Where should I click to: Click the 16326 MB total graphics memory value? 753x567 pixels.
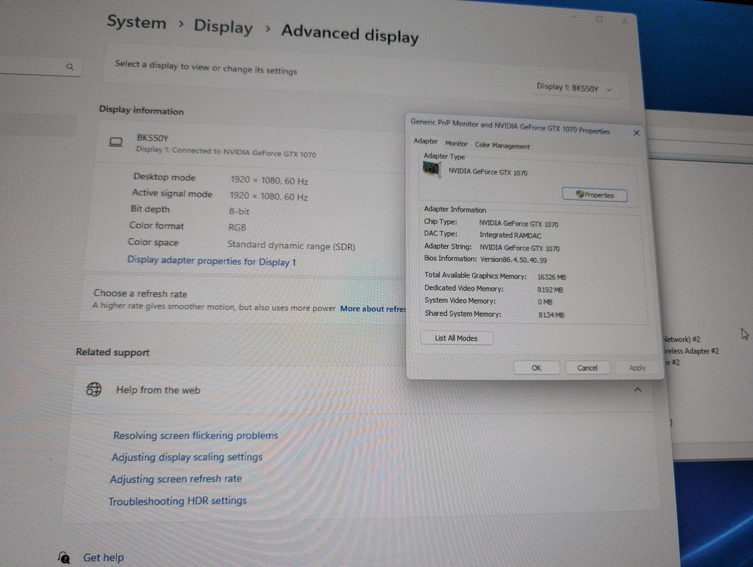552,277
